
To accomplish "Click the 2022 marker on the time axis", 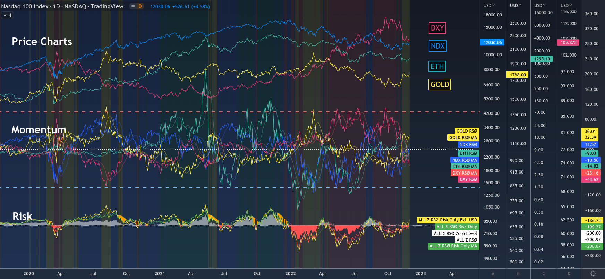I will 290,274.
